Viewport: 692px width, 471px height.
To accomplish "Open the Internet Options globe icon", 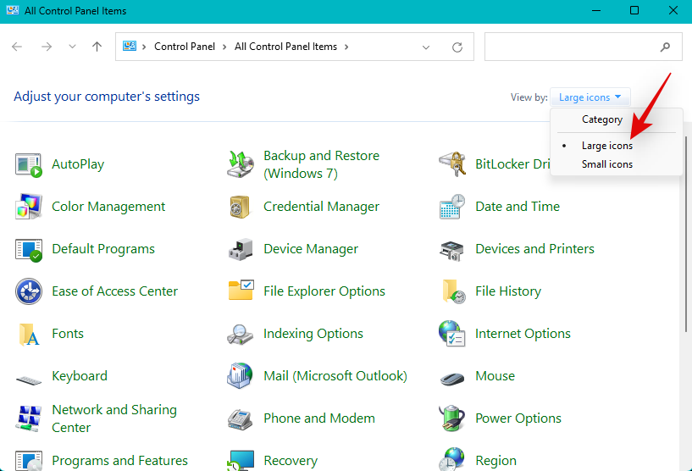I will click(x=452, y=334).
